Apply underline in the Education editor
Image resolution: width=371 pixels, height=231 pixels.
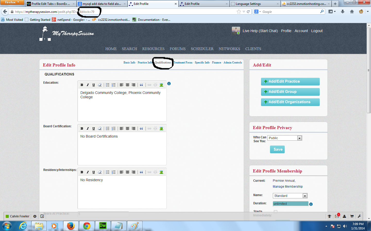(x=94, y=85)
